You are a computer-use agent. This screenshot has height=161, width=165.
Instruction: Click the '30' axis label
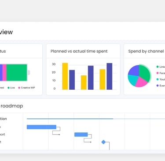pyautogui.click(x=54, y=64)
